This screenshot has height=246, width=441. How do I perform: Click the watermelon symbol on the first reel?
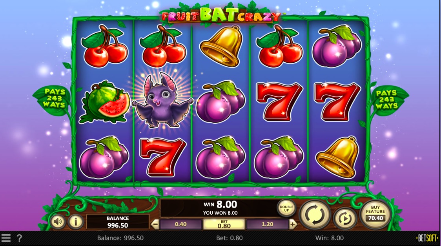105,102
